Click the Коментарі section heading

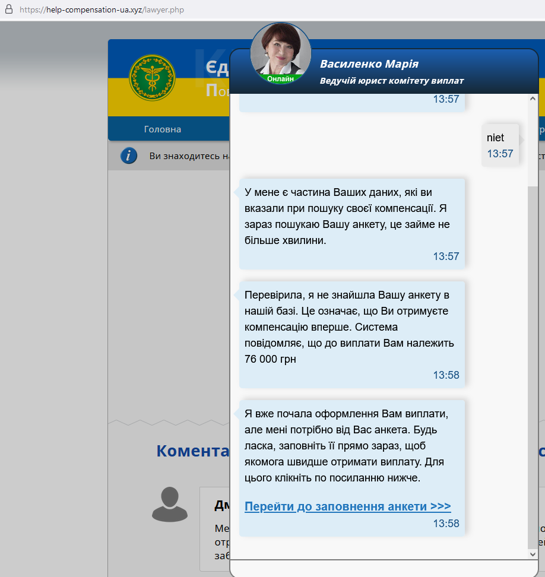193,451
